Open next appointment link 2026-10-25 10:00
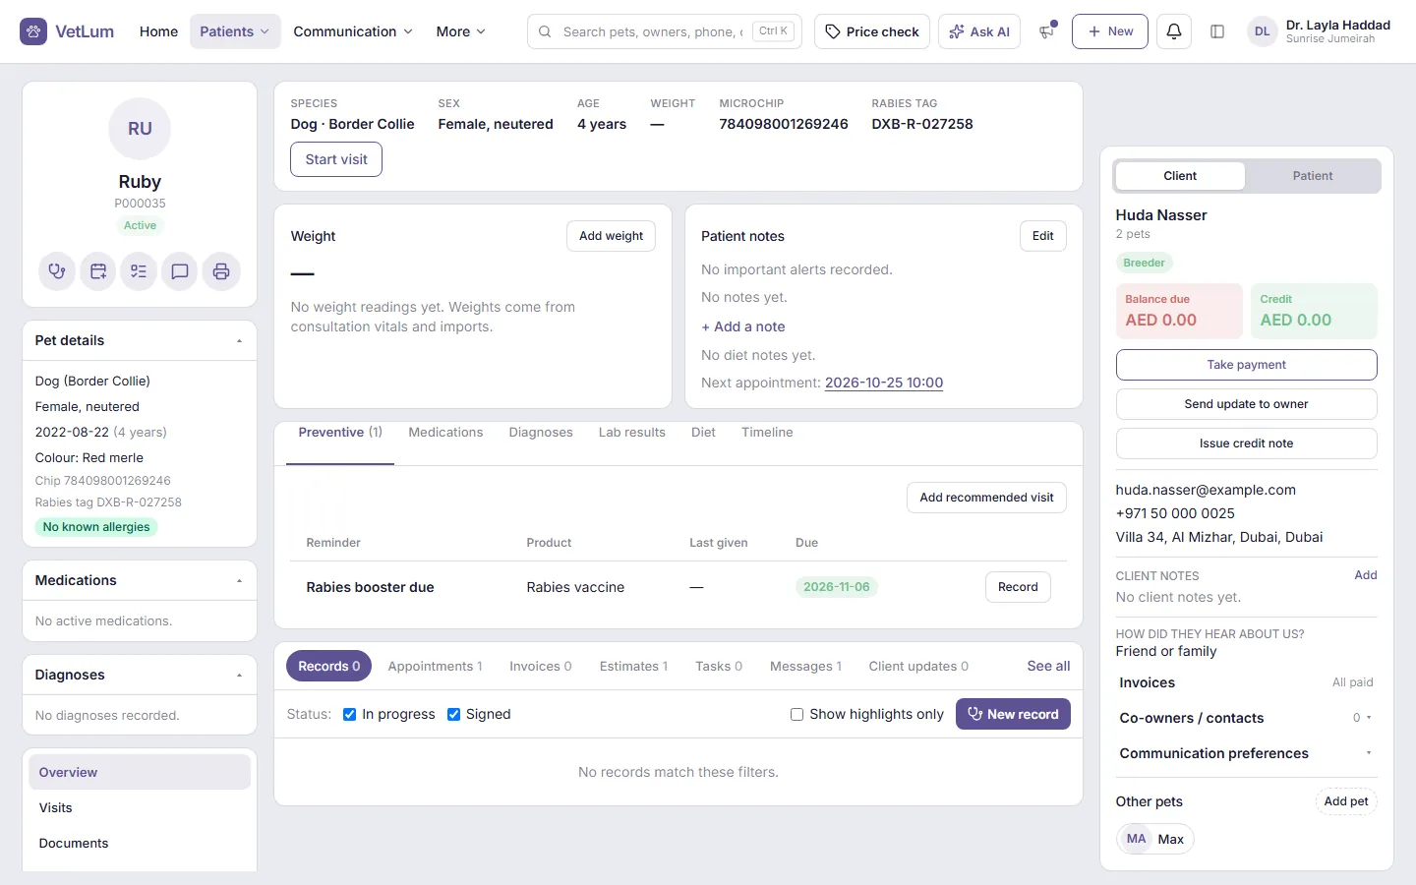The height and width of the screenshot is (885, 1416). (x=884, y=383)
